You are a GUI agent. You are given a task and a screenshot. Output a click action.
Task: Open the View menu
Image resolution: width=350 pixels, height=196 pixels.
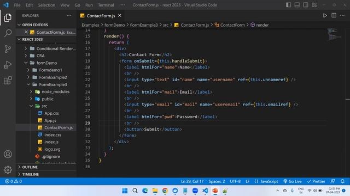pyautogui.click(x=65, y=5)
